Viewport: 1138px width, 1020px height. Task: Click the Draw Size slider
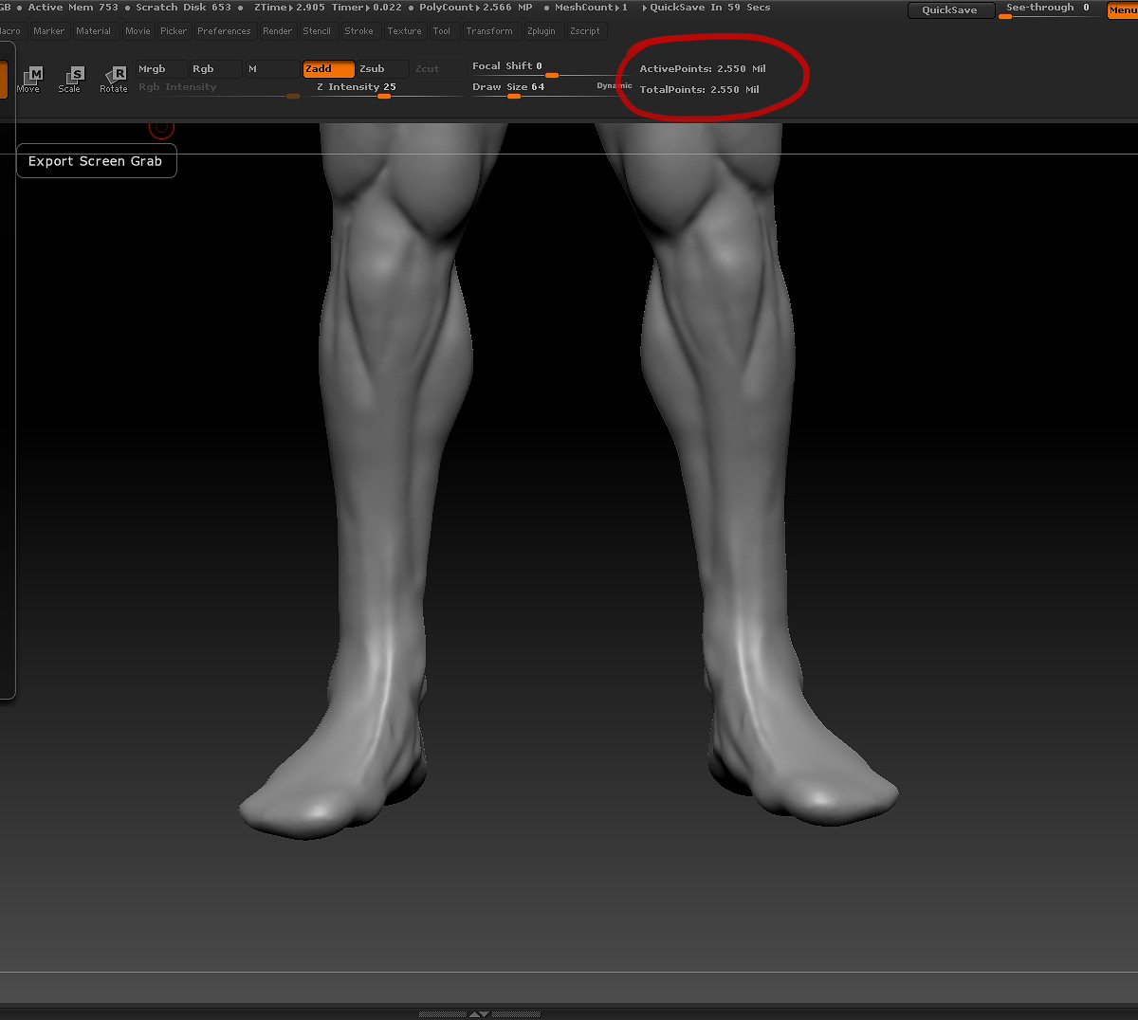tap(532, 89)
